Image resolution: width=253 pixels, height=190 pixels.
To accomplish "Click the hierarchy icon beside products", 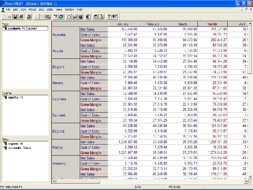I will [x=5, y=28].
